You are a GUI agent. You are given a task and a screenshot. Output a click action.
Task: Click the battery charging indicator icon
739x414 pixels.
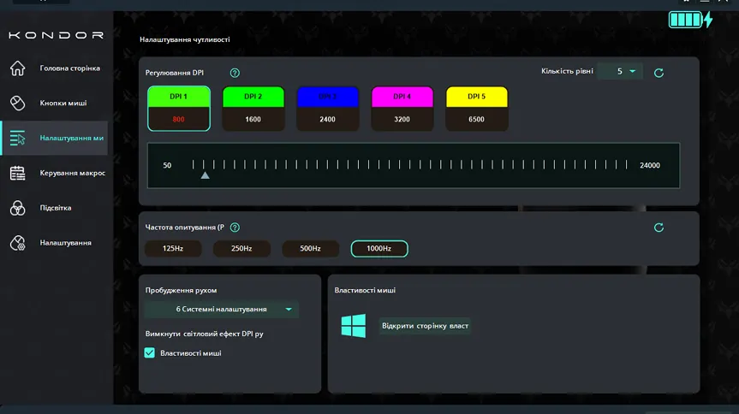[690, 20]
